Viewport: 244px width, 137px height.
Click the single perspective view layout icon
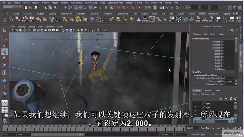[x=5, y=103]
